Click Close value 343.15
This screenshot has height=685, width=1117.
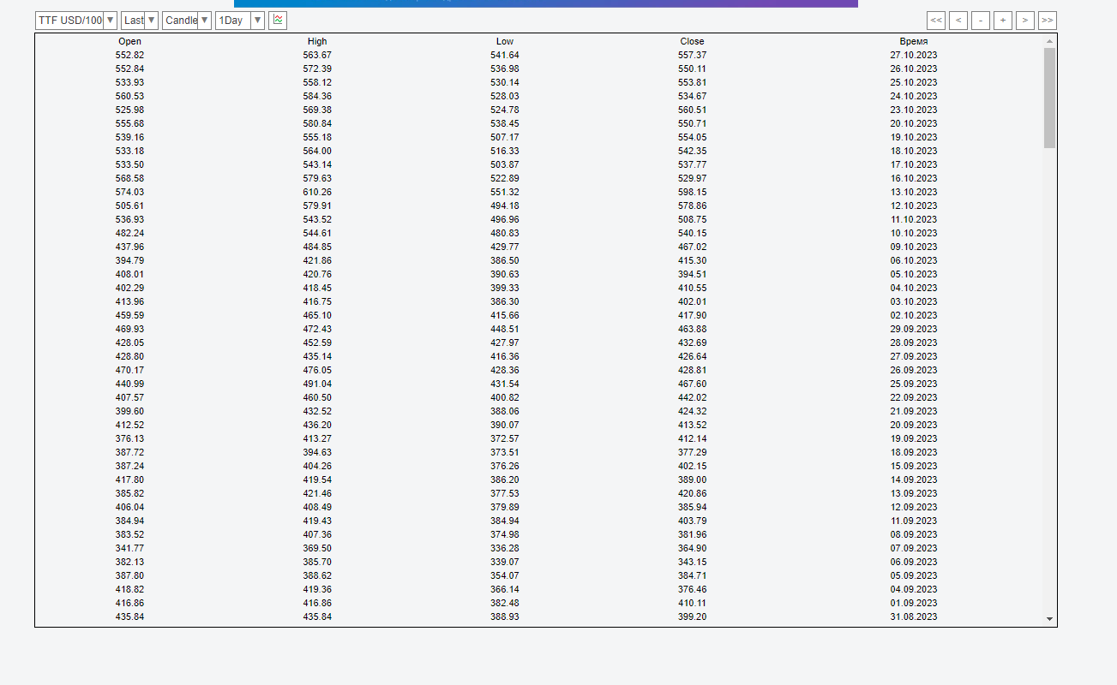[693, 562]
